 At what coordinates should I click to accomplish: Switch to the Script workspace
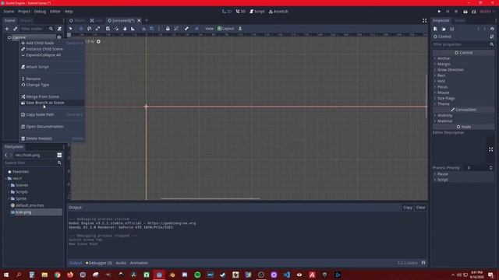click(x=257, y=12)
